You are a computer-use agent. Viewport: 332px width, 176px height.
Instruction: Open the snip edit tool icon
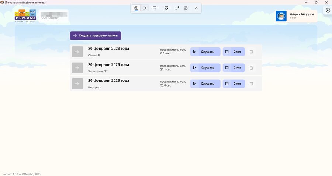tap(167, 8)
